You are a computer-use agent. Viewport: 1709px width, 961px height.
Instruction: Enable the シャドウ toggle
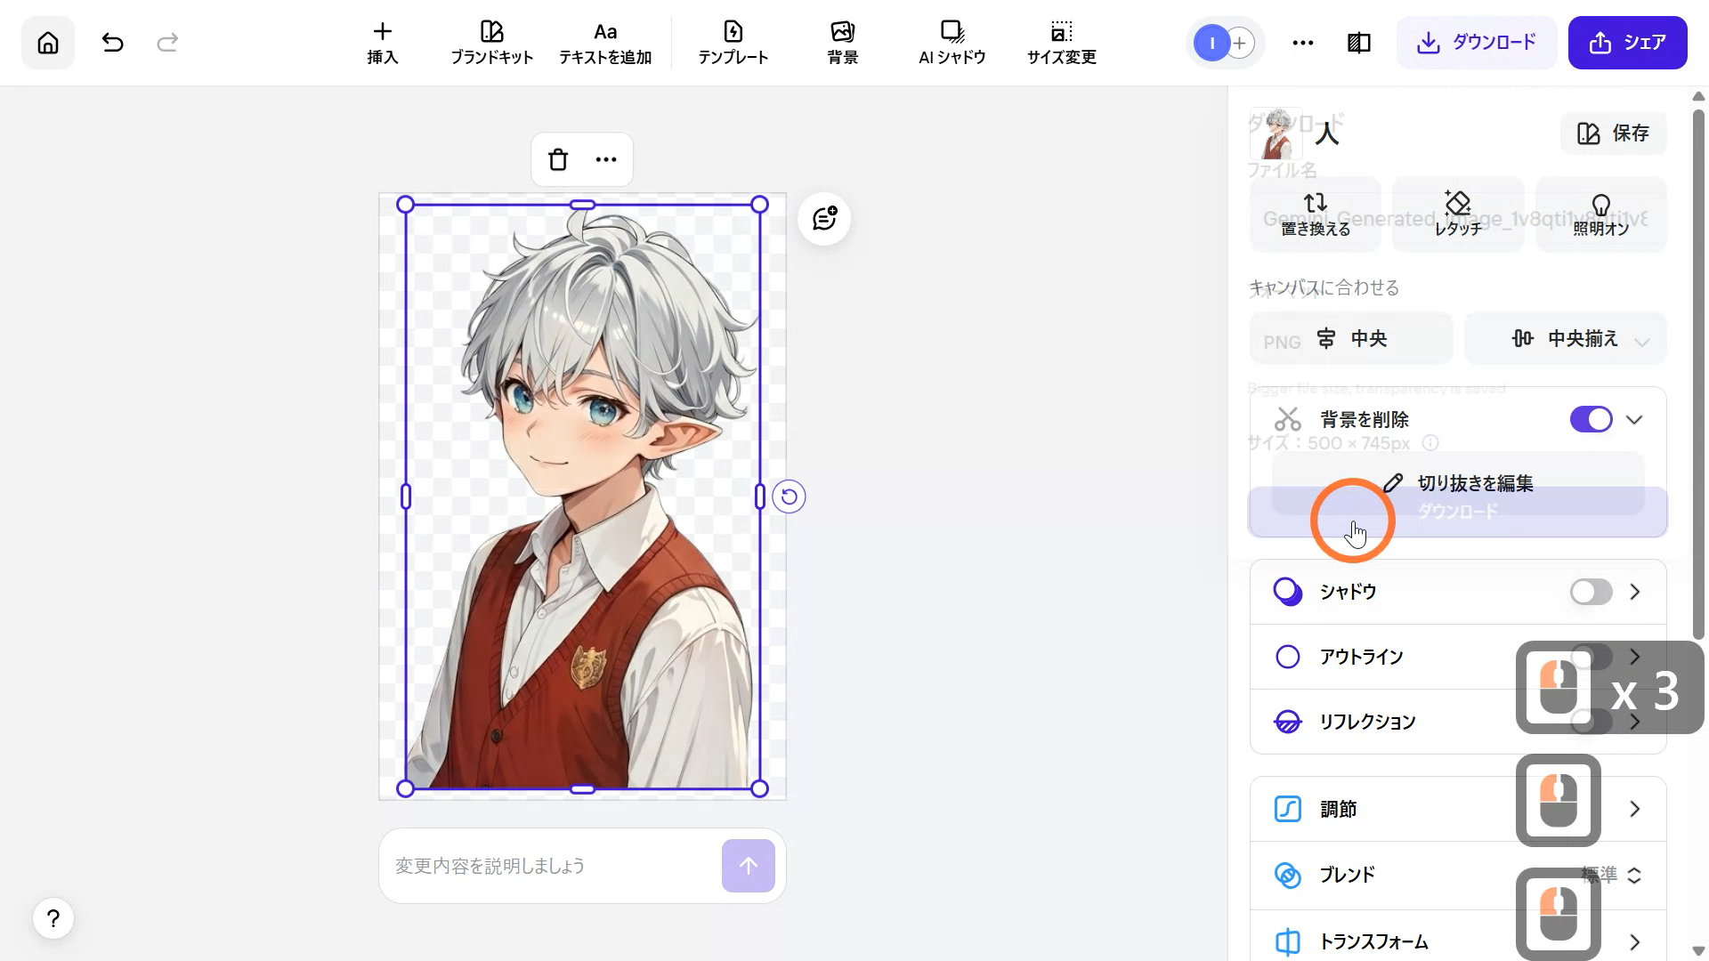[1592, 592]
